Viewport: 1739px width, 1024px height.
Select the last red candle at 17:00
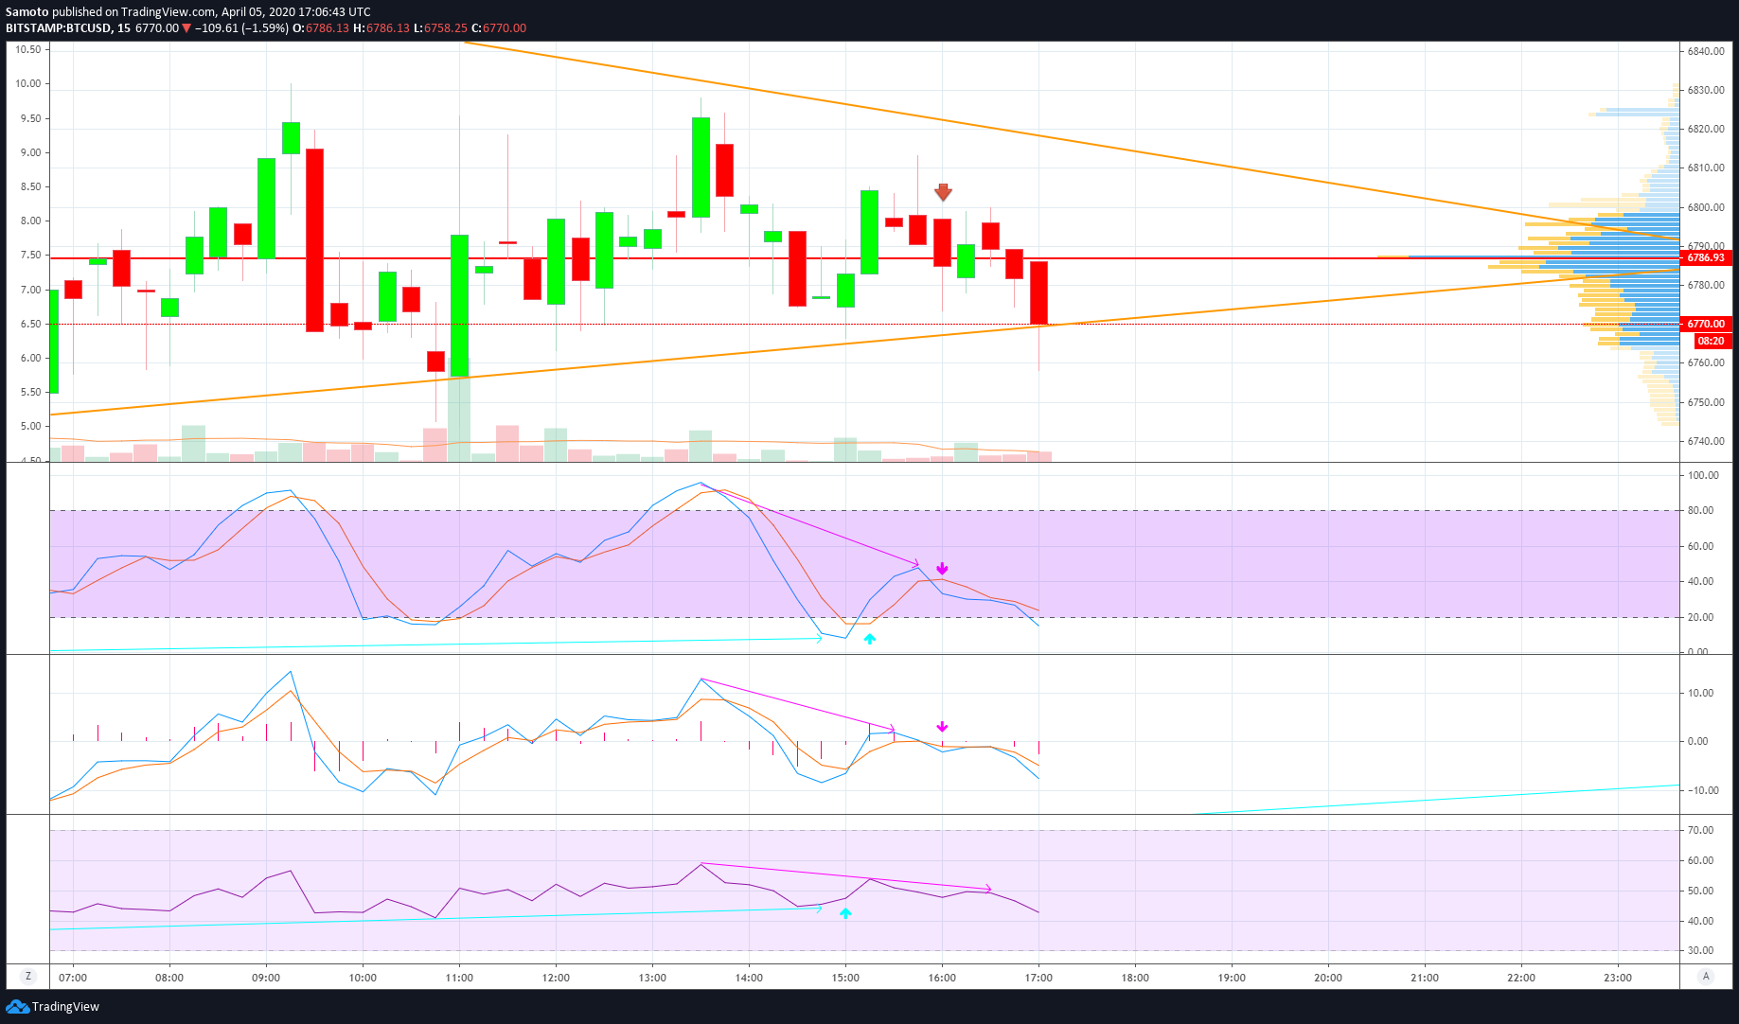click(x=1038, y=292)
